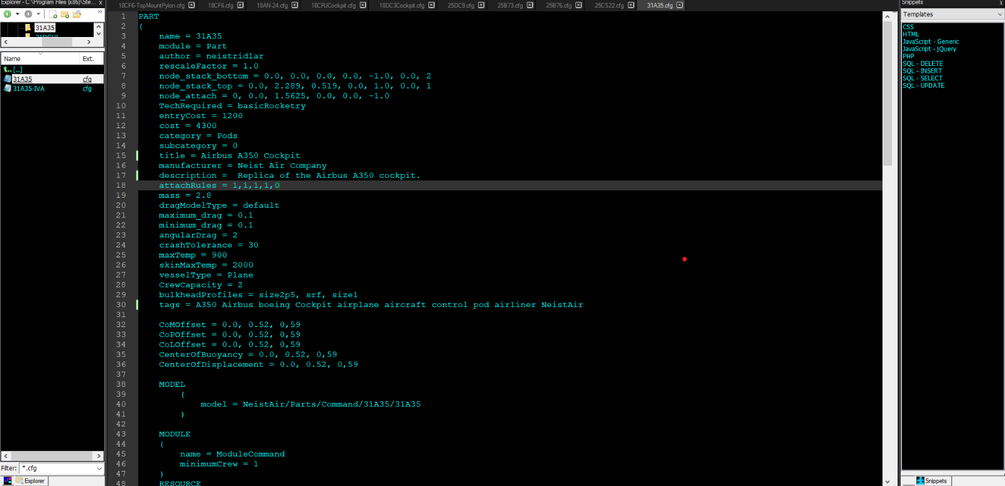
Task: Select the SQL - UPDATE snippet template
Action: pyautogui.click(x=923, y=85)
